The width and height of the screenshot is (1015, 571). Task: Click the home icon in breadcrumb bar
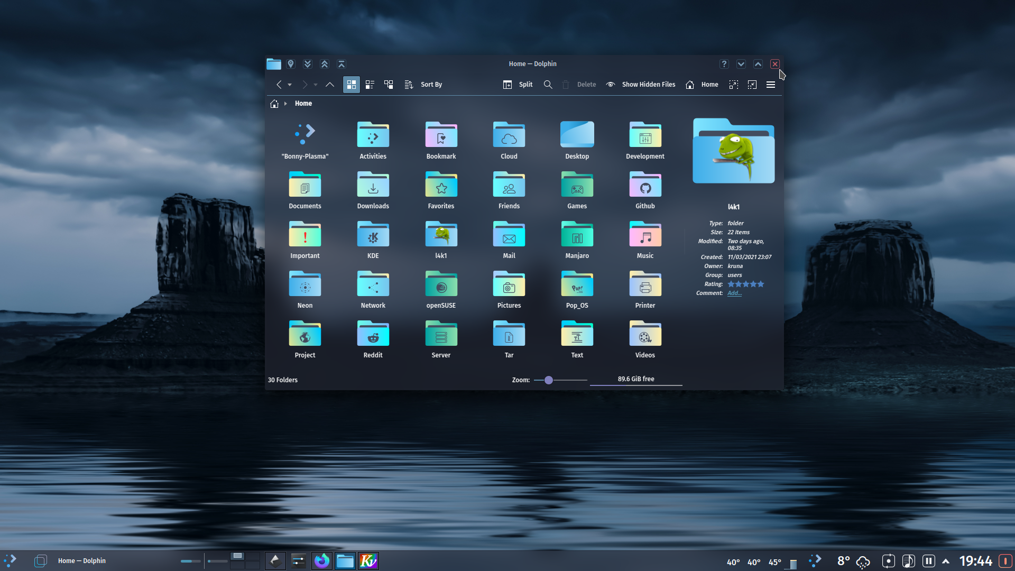pyautogui.click(x=274, y=104)
